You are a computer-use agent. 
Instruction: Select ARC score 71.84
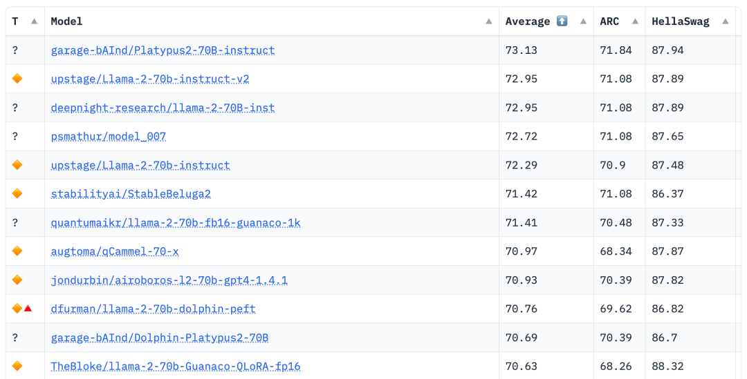616,50
